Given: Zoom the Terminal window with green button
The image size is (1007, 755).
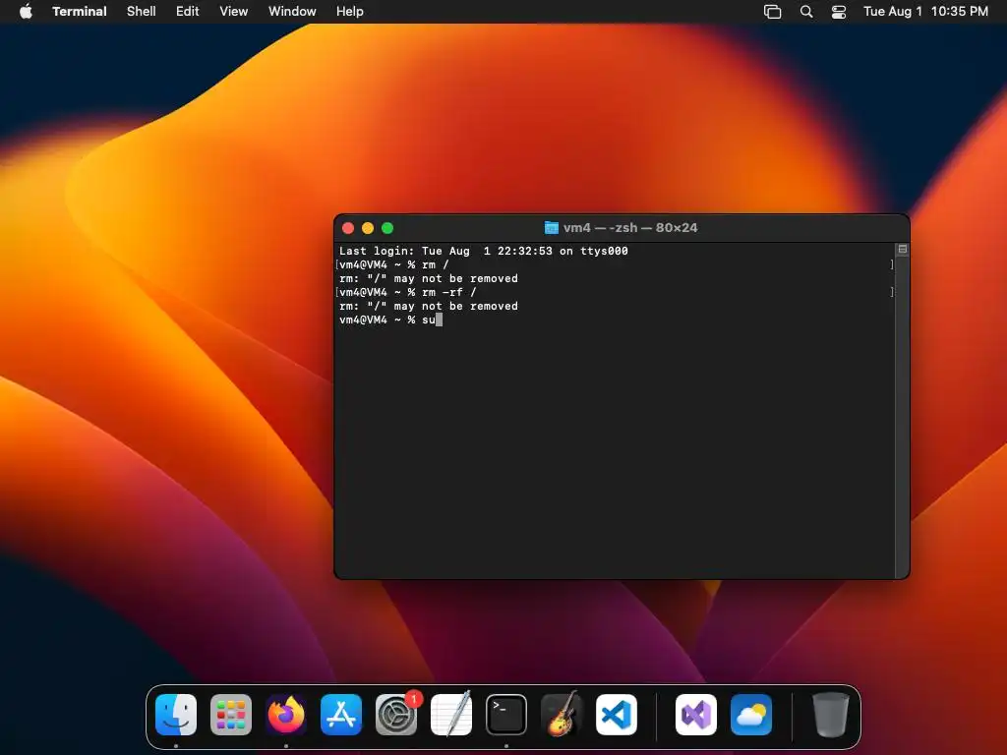Looking at the screenshot, I should coord(387,228).
